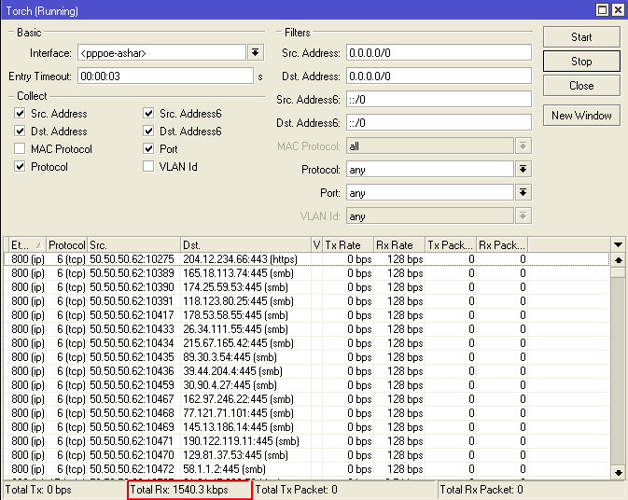Image resolution: width=628 pixels, height=500 pixels.
Task: Open the table columns dropdown arrow
Action: pyautogui.click(x=618, y=244)
